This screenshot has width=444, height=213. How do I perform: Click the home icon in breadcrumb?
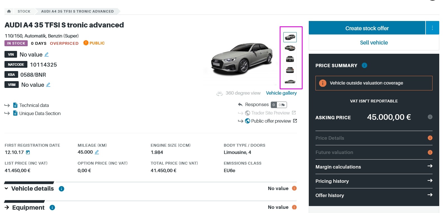click(9, 11)
